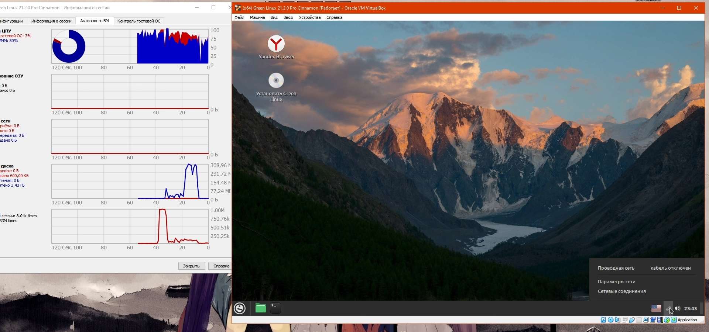Screen dimensions: 709x332
Task: Open the green folder file manager launcher
Action: (x=261, y=308)
